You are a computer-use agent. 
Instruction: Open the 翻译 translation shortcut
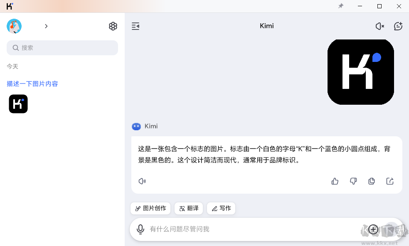tap(188, 208)
